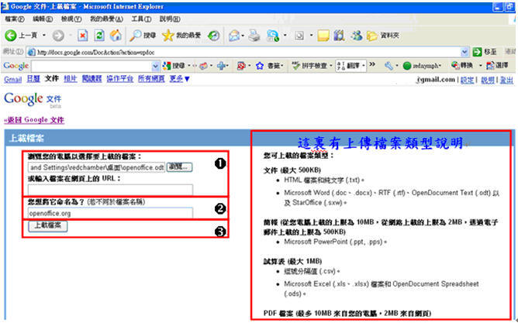Click the Google toolbar search input
Viewport: 518px width, 323px height.
92,66
